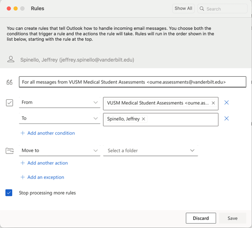Open the To condition type dropdown
This screenshot has width=252, height=228.
(x=59, y=118)
